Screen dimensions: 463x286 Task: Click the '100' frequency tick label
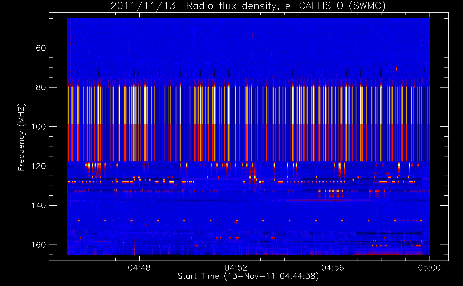(39, 127)
